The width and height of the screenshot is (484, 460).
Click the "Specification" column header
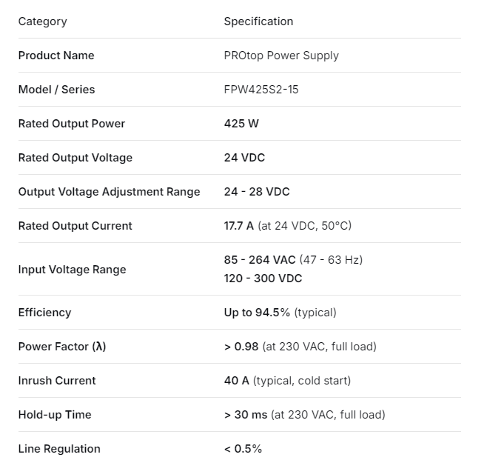(x=258, y=21)
